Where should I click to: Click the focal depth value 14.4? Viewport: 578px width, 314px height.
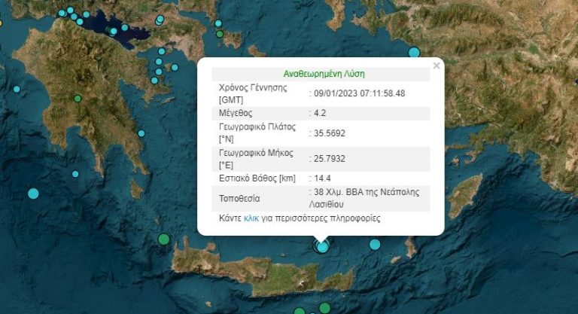(x=322, y=178)
